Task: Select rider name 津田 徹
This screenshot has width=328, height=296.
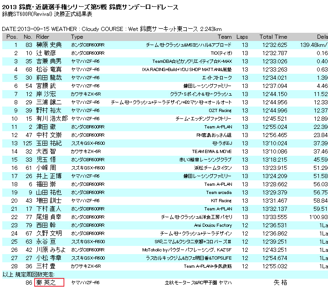Action: (46, 127)
